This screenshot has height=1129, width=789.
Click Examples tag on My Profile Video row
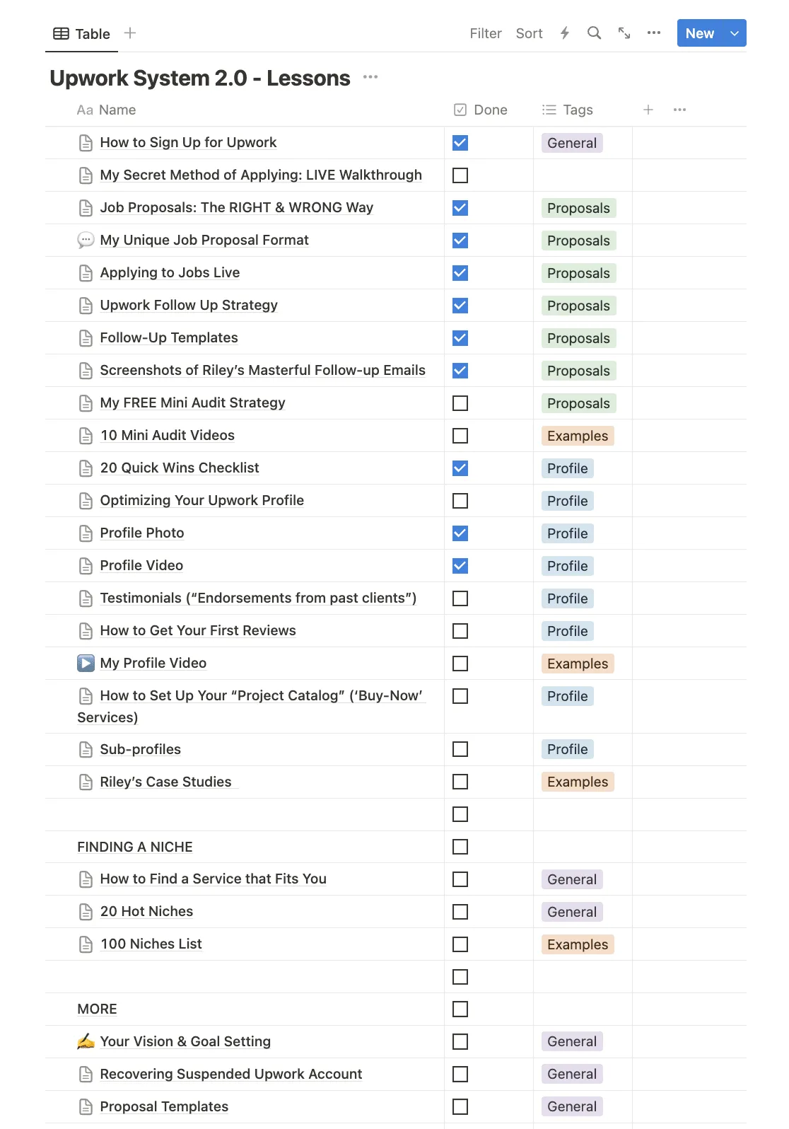coord(578,664)
